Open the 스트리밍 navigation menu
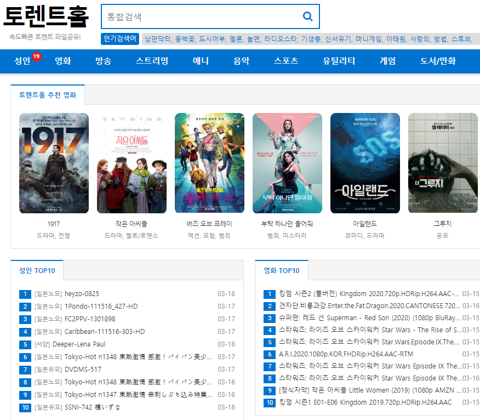 click(x=152, y=61)
